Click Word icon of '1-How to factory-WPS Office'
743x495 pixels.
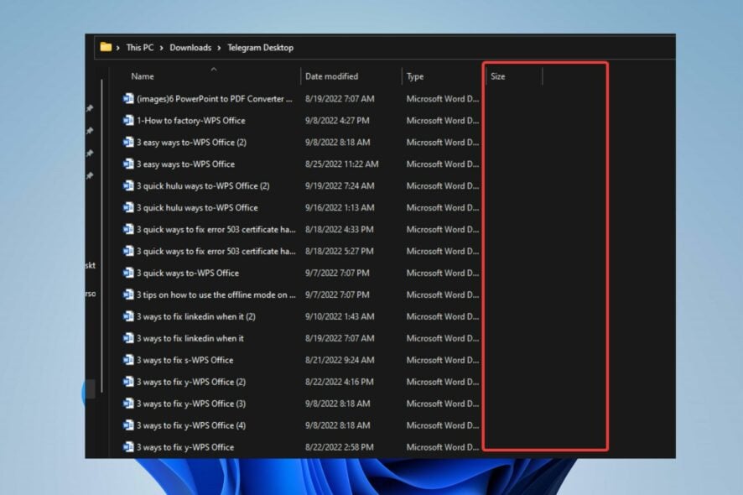(128, 121)
